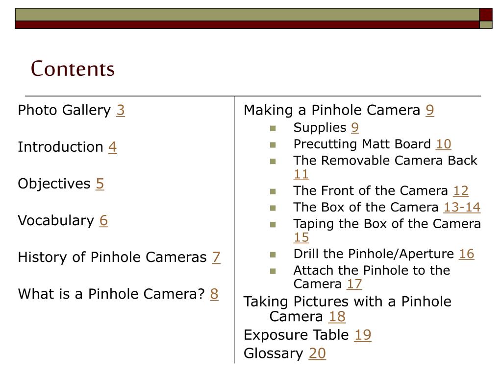The height and width of the screenshot is (376, 502).
Task: Open the Glossary page 20 link
Action: pos(317,353)
